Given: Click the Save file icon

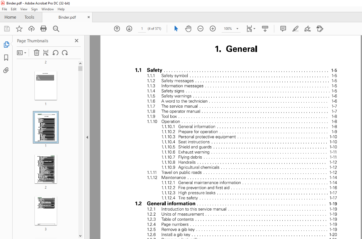Looking at the screenshot, I should [7, 29].
